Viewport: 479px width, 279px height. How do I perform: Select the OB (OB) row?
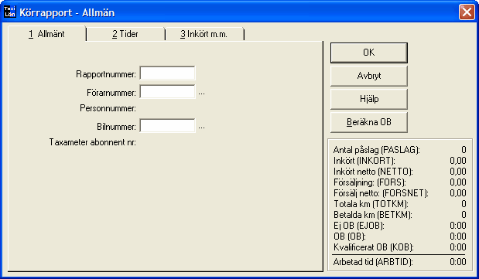400,236
